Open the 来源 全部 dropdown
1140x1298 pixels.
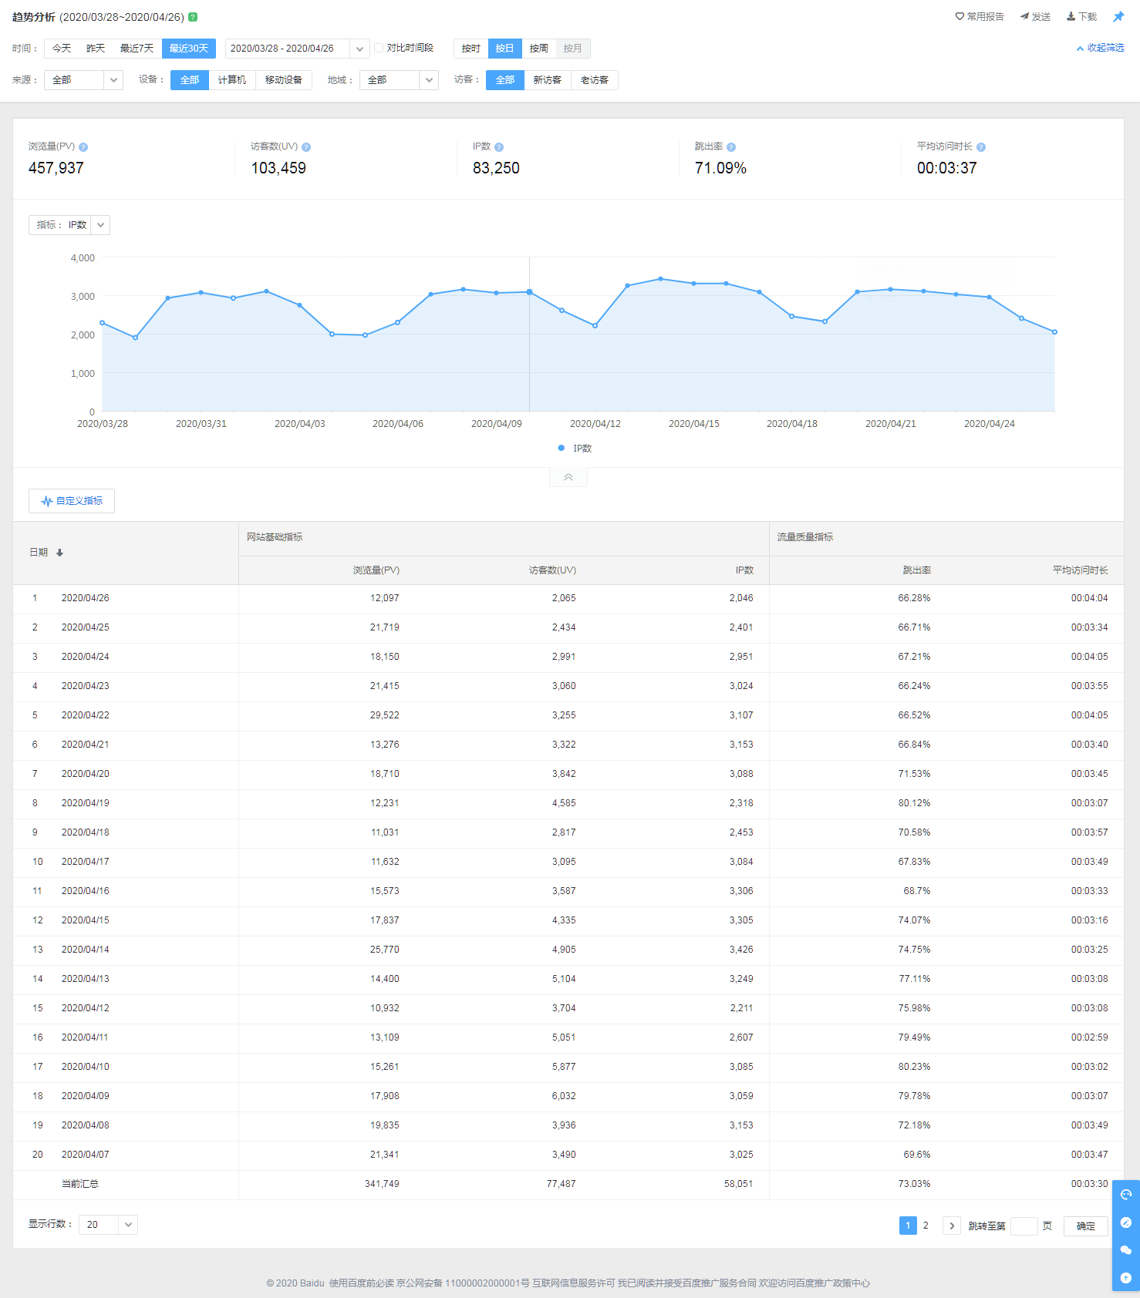click(84, 80)
